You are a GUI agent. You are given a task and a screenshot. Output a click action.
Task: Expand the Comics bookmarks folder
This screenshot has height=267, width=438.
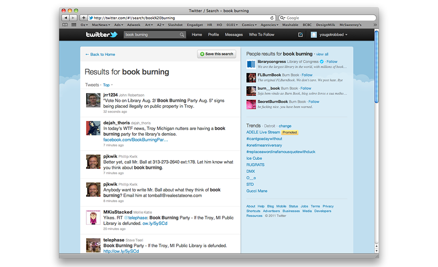click(x=249, y=25)
